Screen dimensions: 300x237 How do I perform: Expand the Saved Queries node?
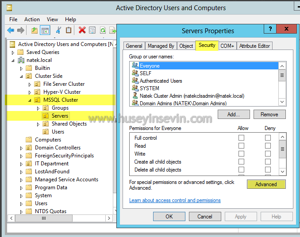tap(13, 53)
